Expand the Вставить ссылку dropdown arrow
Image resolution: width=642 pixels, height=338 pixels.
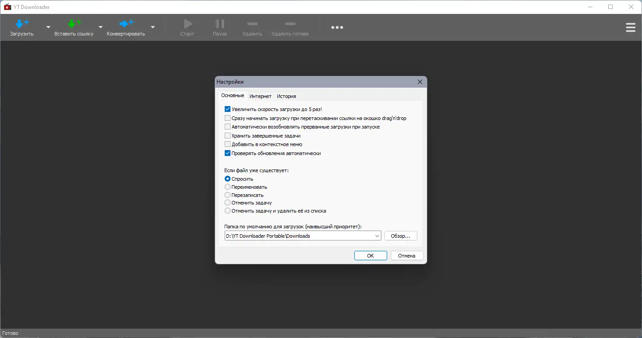coord(101,27)
